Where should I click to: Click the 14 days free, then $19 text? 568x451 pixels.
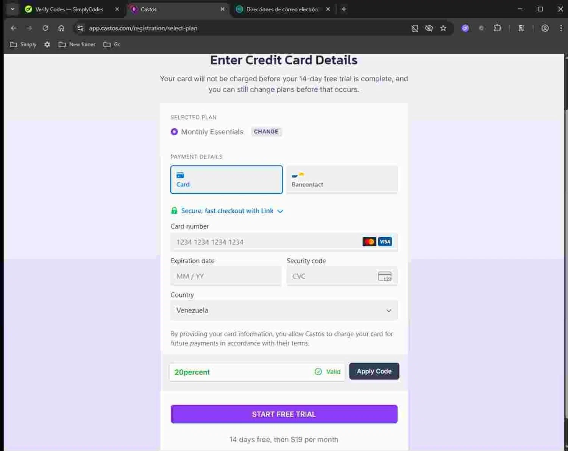pos(284,439)
